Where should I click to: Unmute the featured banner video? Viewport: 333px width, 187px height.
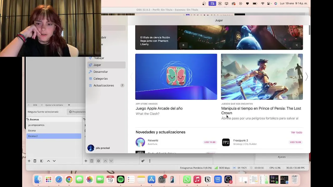coord(297,45)
